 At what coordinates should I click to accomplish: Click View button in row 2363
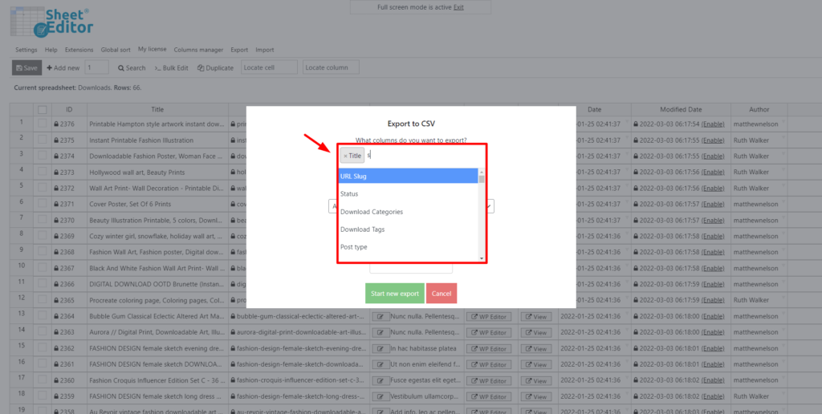pyautogui.click(x=536, y=333)
